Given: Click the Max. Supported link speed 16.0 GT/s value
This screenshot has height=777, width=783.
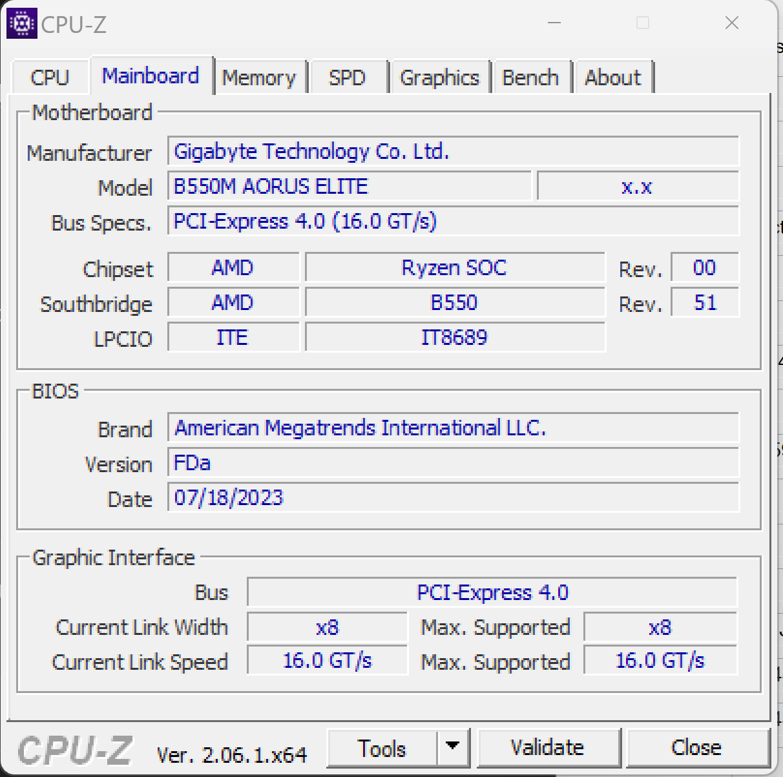Looking at the screenshot, I should [660, 661].
